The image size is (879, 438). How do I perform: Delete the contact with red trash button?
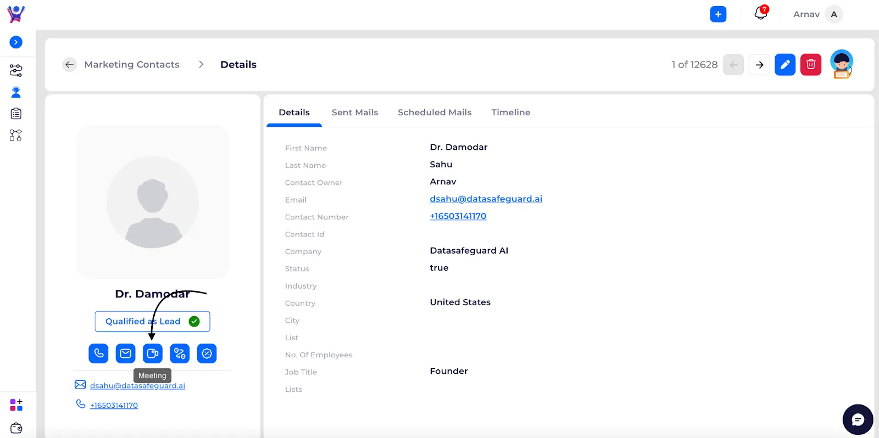point(811,65)
